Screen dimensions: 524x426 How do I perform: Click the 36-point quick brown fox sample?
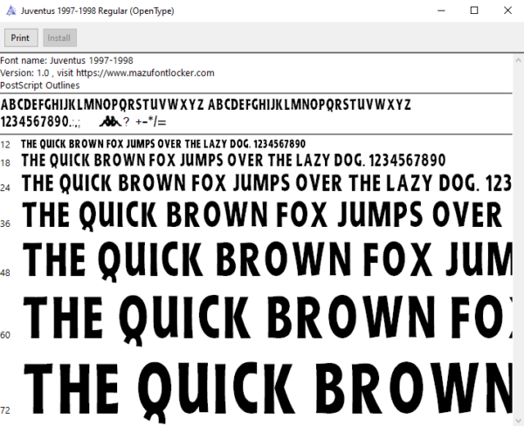[262, 215]
